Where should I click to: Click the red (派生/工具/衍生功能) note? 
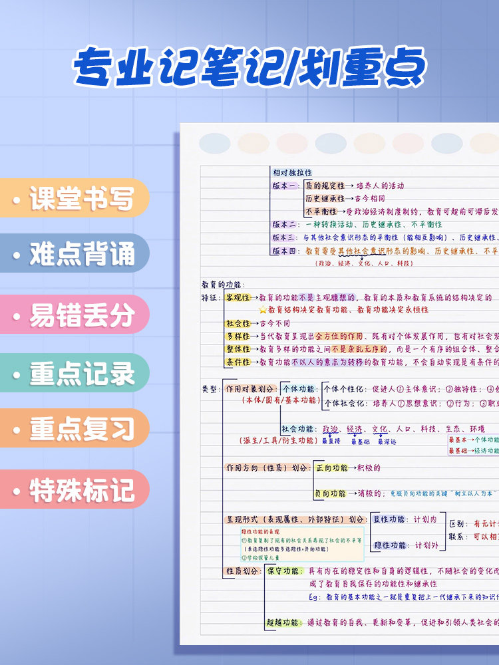pos(278,441)
